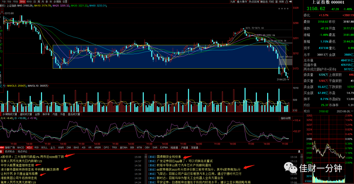Screen dimensions: 354x184
Task: Select the 60分 period tab
Action: (x=29, y=2)
